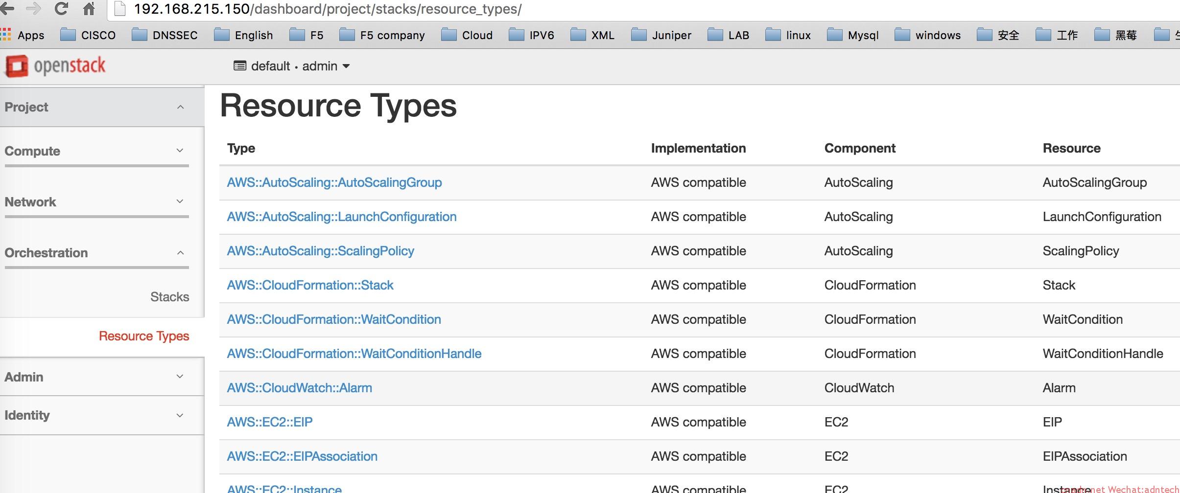
Task: Open the Stacks sidebar item
Action: point(169,297)
